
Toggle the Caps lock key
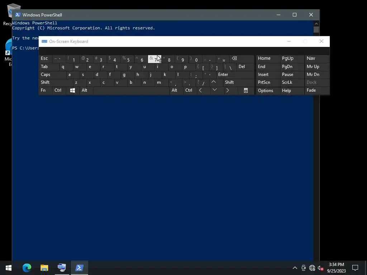[52, 74]
